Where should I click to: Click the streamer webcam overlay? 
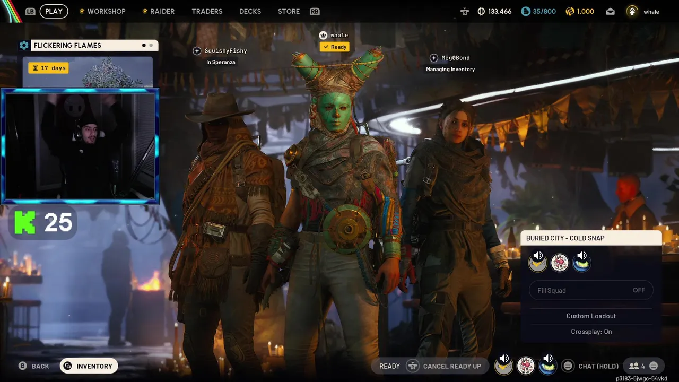coord(80,146)
